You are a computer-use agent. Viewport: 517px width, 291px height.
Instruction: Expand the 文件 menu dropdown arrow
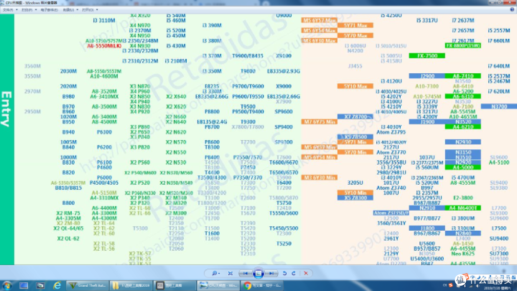tap(16, 10)
